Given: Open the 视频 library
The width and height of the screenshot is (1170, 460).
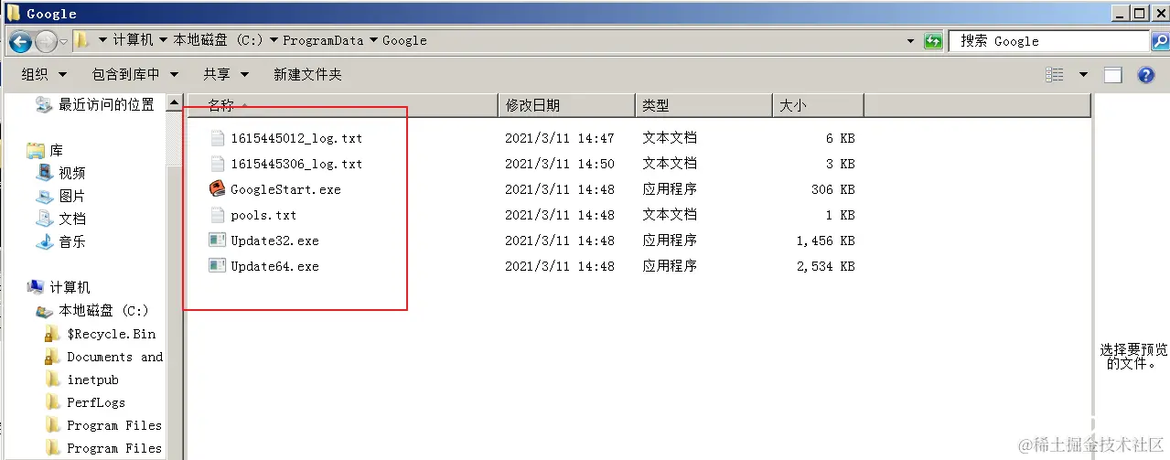Looking at the screenshot, I should click(72, 173).
